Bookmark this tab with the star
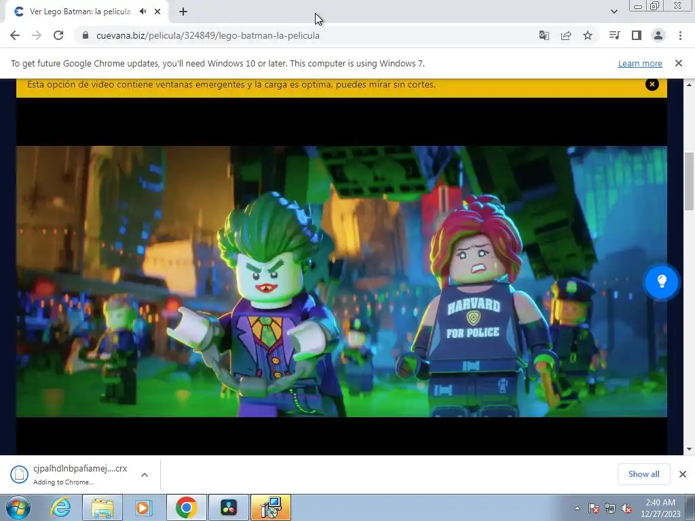 click(588, 35)
